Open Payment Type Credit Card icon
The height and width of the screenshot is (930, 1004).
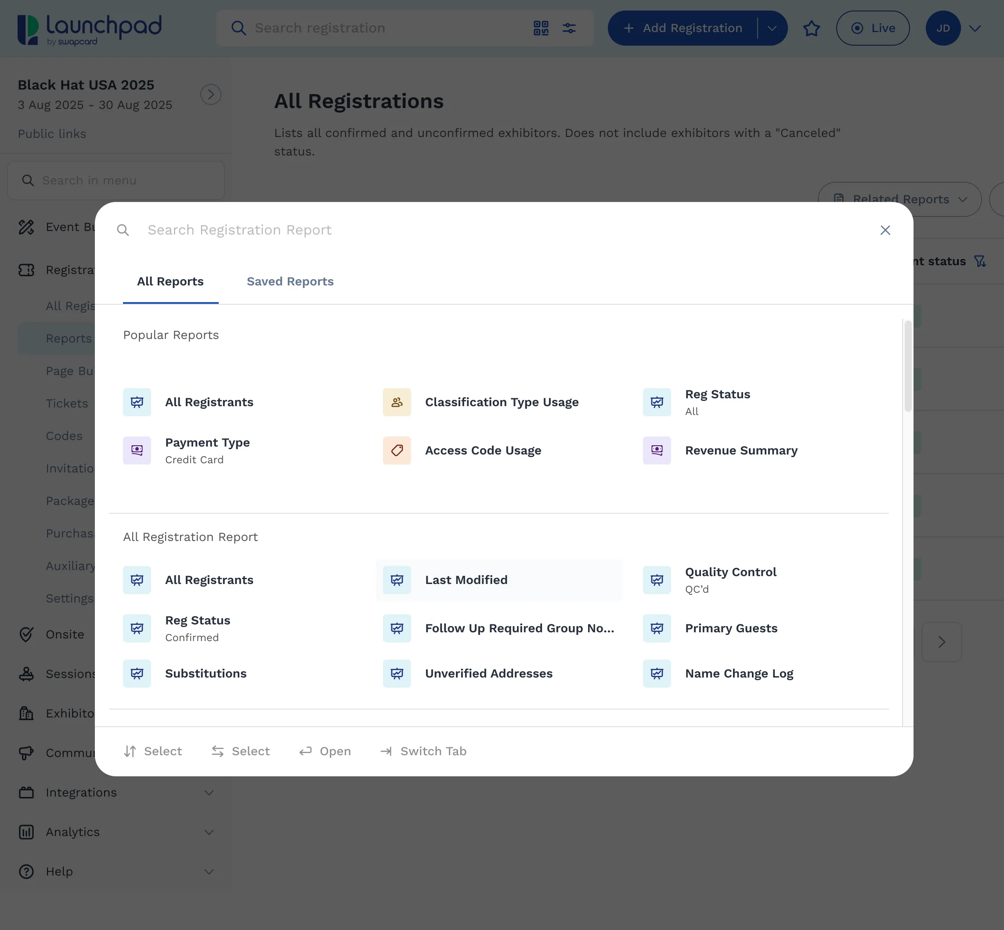(x=137, y=451)
